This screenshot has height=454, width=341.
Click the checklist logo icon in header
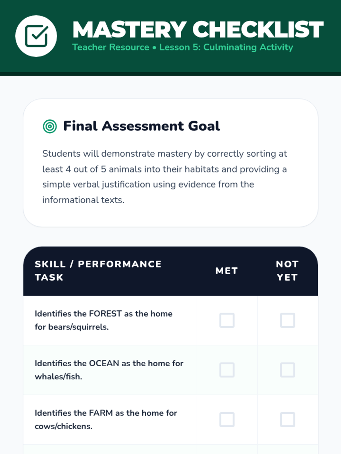coord(36,36)
